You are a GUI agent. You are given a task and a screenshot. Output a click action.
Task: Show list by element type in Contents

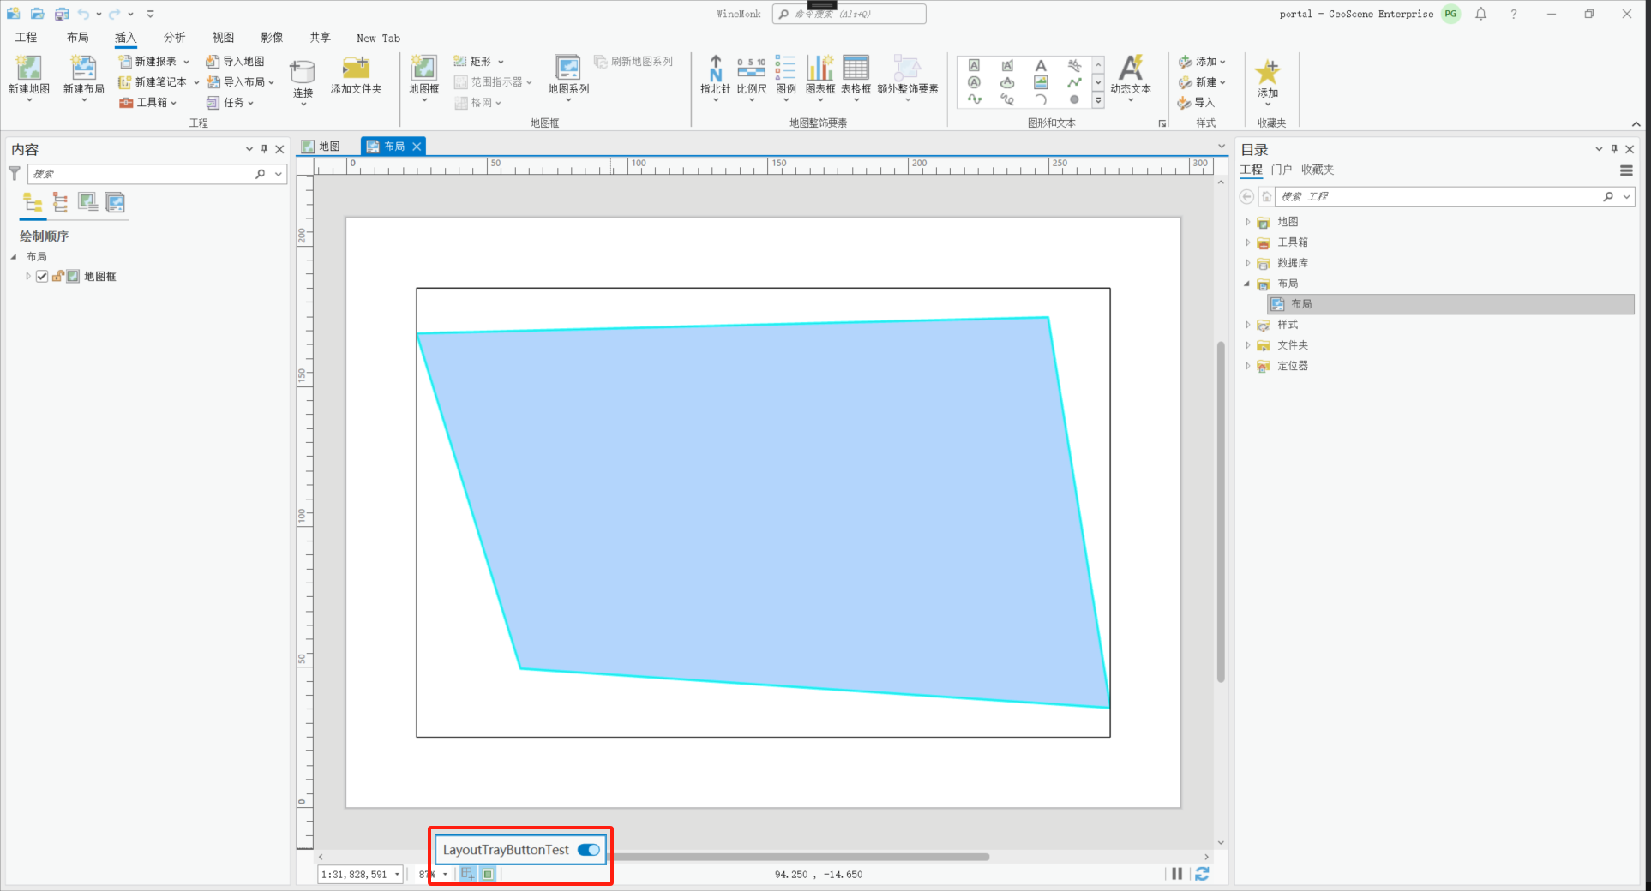pyautogui.click(x=60, y=202)
